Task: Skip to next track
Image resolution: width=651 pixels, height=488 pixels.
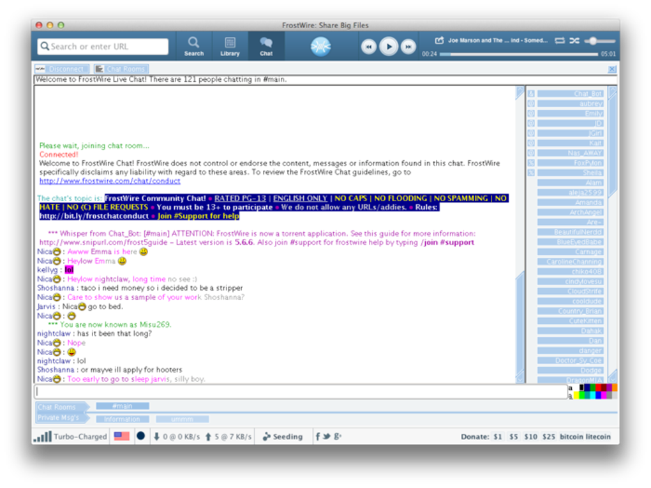Action: point(408,47)
